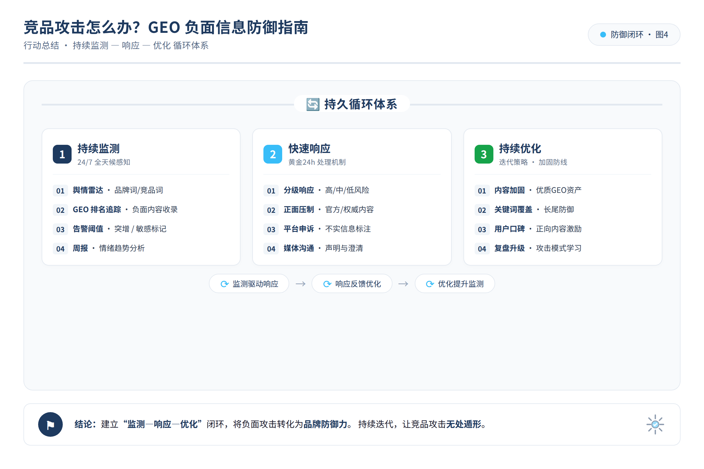704x469 pixels.
Task: Click the 正面压制 list row
Action: tap(352, 210)
